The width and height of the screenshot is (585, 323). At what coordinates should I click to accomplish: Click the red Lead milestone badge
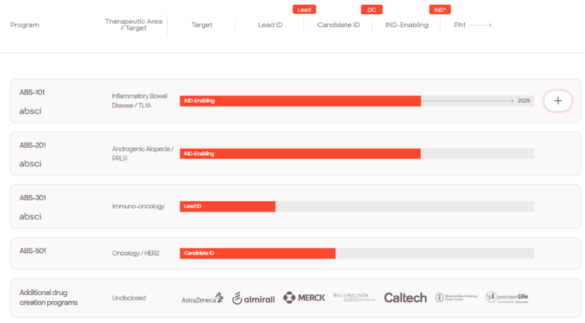[304, 9]
